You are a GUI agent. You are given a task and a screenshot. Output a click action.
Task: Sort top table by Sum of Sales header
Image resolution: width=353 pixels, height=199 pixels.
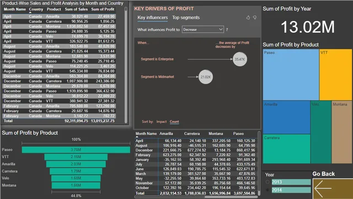point(76,9)
